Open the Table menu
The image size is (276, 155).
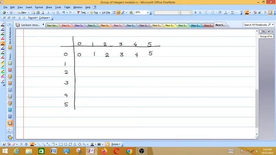(67, 7)
